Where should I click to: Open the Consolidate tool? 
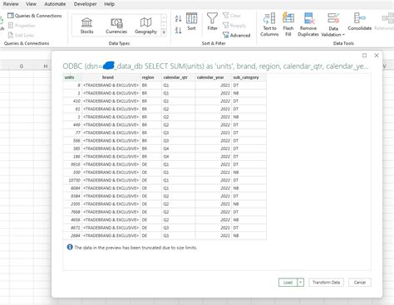click(360, 22)
